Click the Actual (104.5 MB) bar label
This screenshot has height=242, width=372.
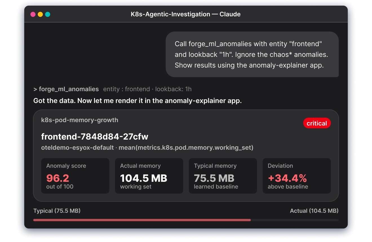pyautogui.click(x=314, y=211)
